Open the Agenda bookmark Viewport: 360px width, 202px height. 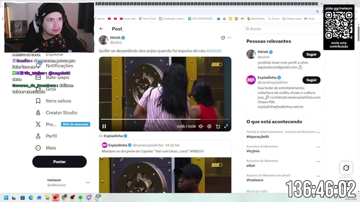coord(101,19)
